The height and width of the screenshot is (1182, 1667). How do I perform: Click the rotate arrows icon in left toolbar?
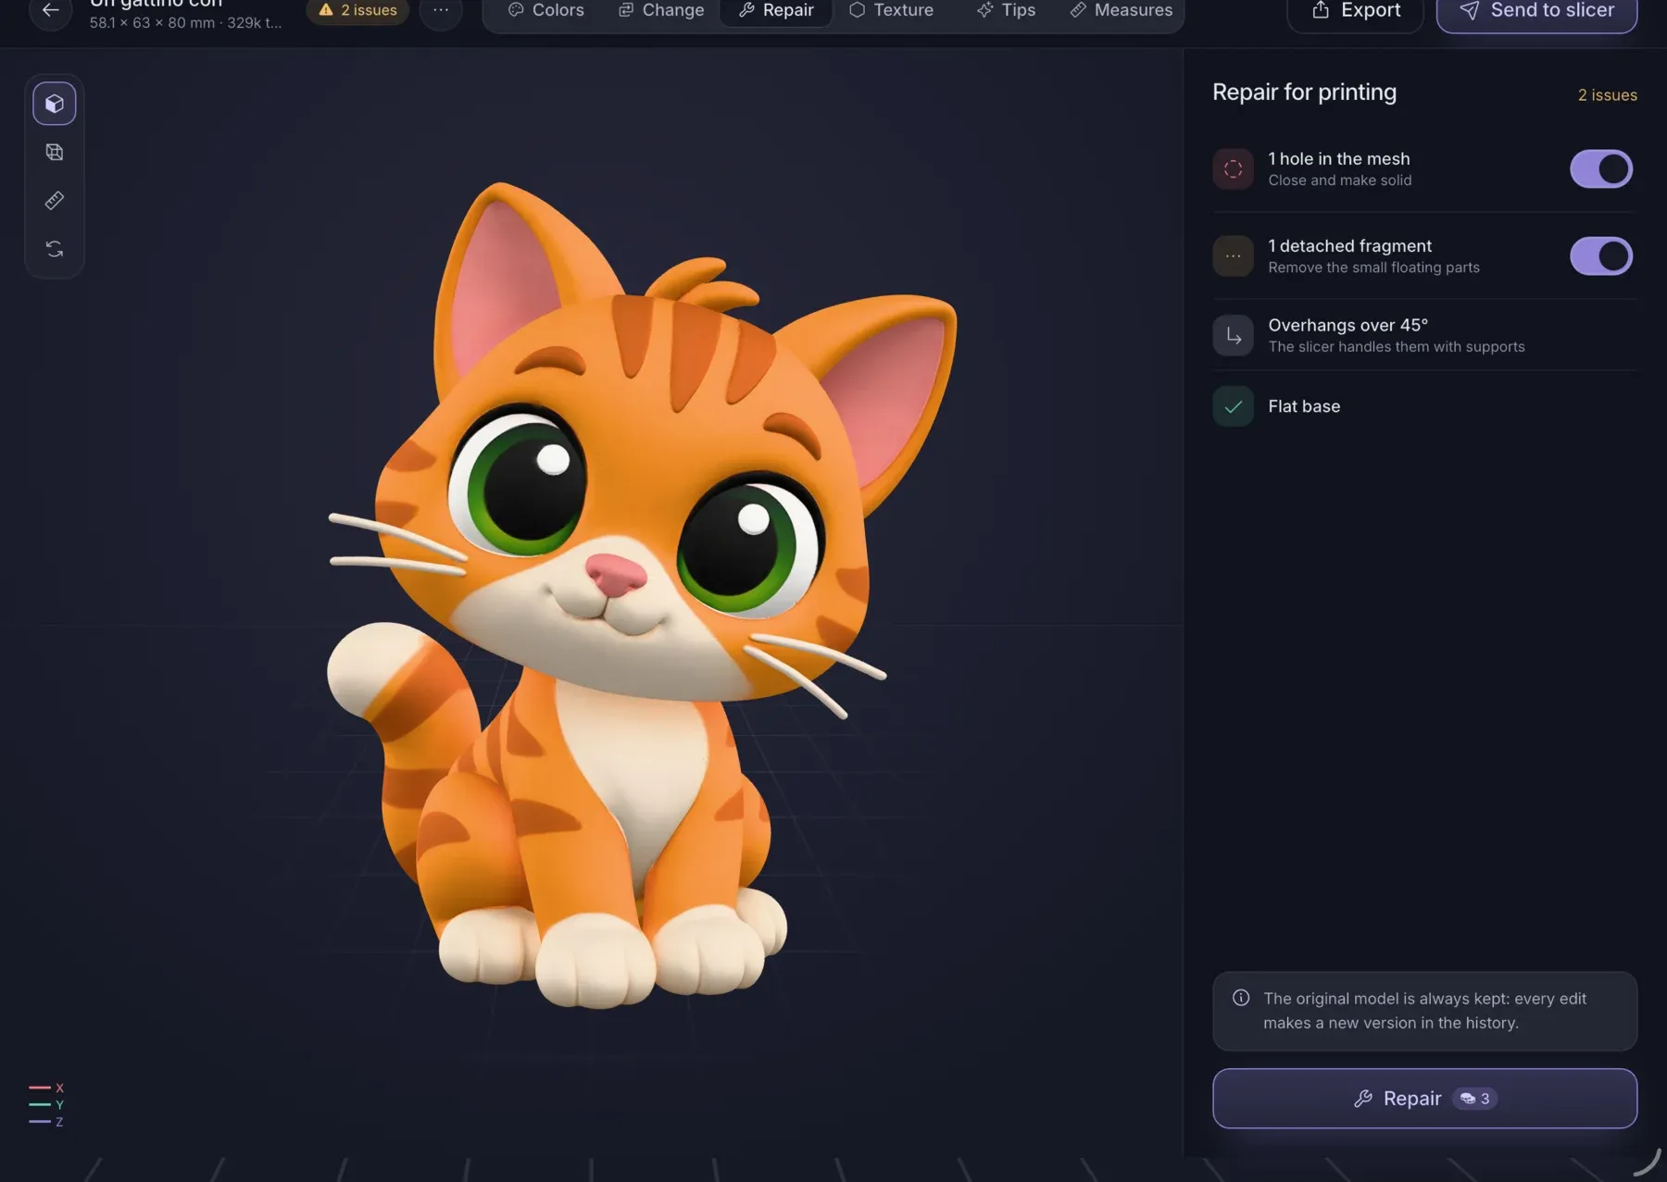[55, 249]
